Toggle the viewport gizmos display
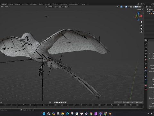This screenshot has height=116, width=154. (x=121, y=7)
